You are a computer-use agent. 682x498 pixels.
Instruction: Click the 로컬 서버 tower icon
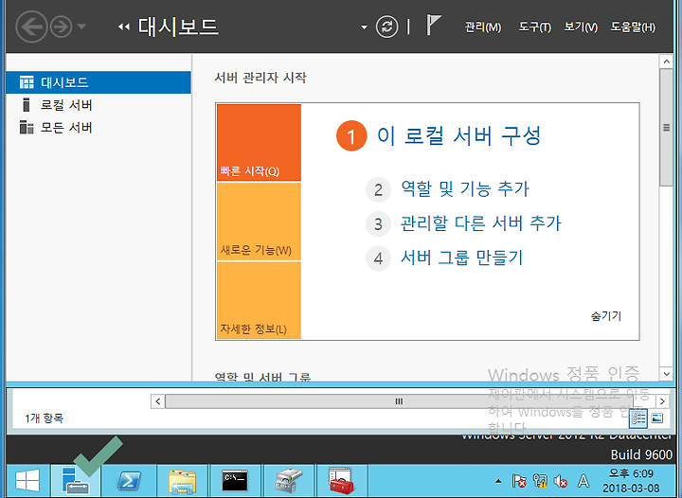[27, 105]
